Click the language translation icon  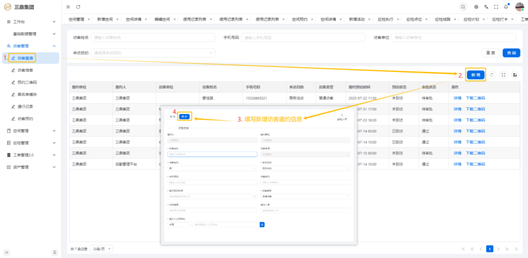(x=486, y=7)
